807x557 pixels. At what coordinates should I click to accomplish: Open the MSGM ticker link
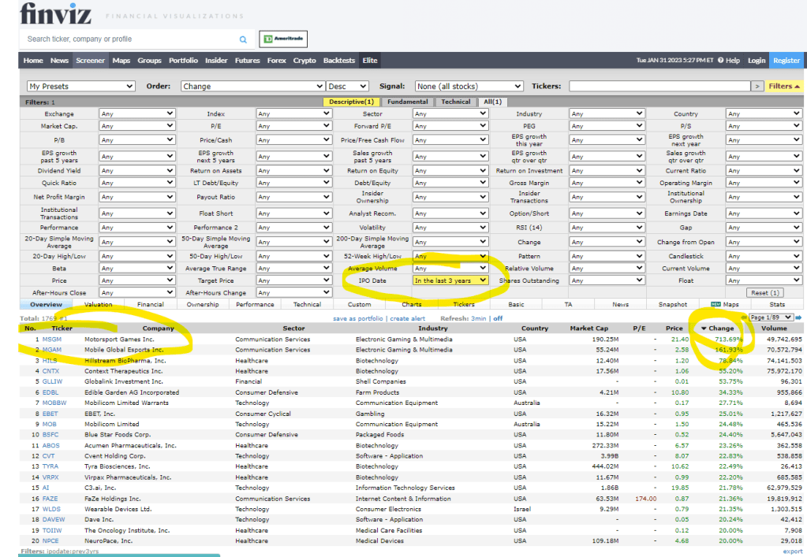click(52, 339)
